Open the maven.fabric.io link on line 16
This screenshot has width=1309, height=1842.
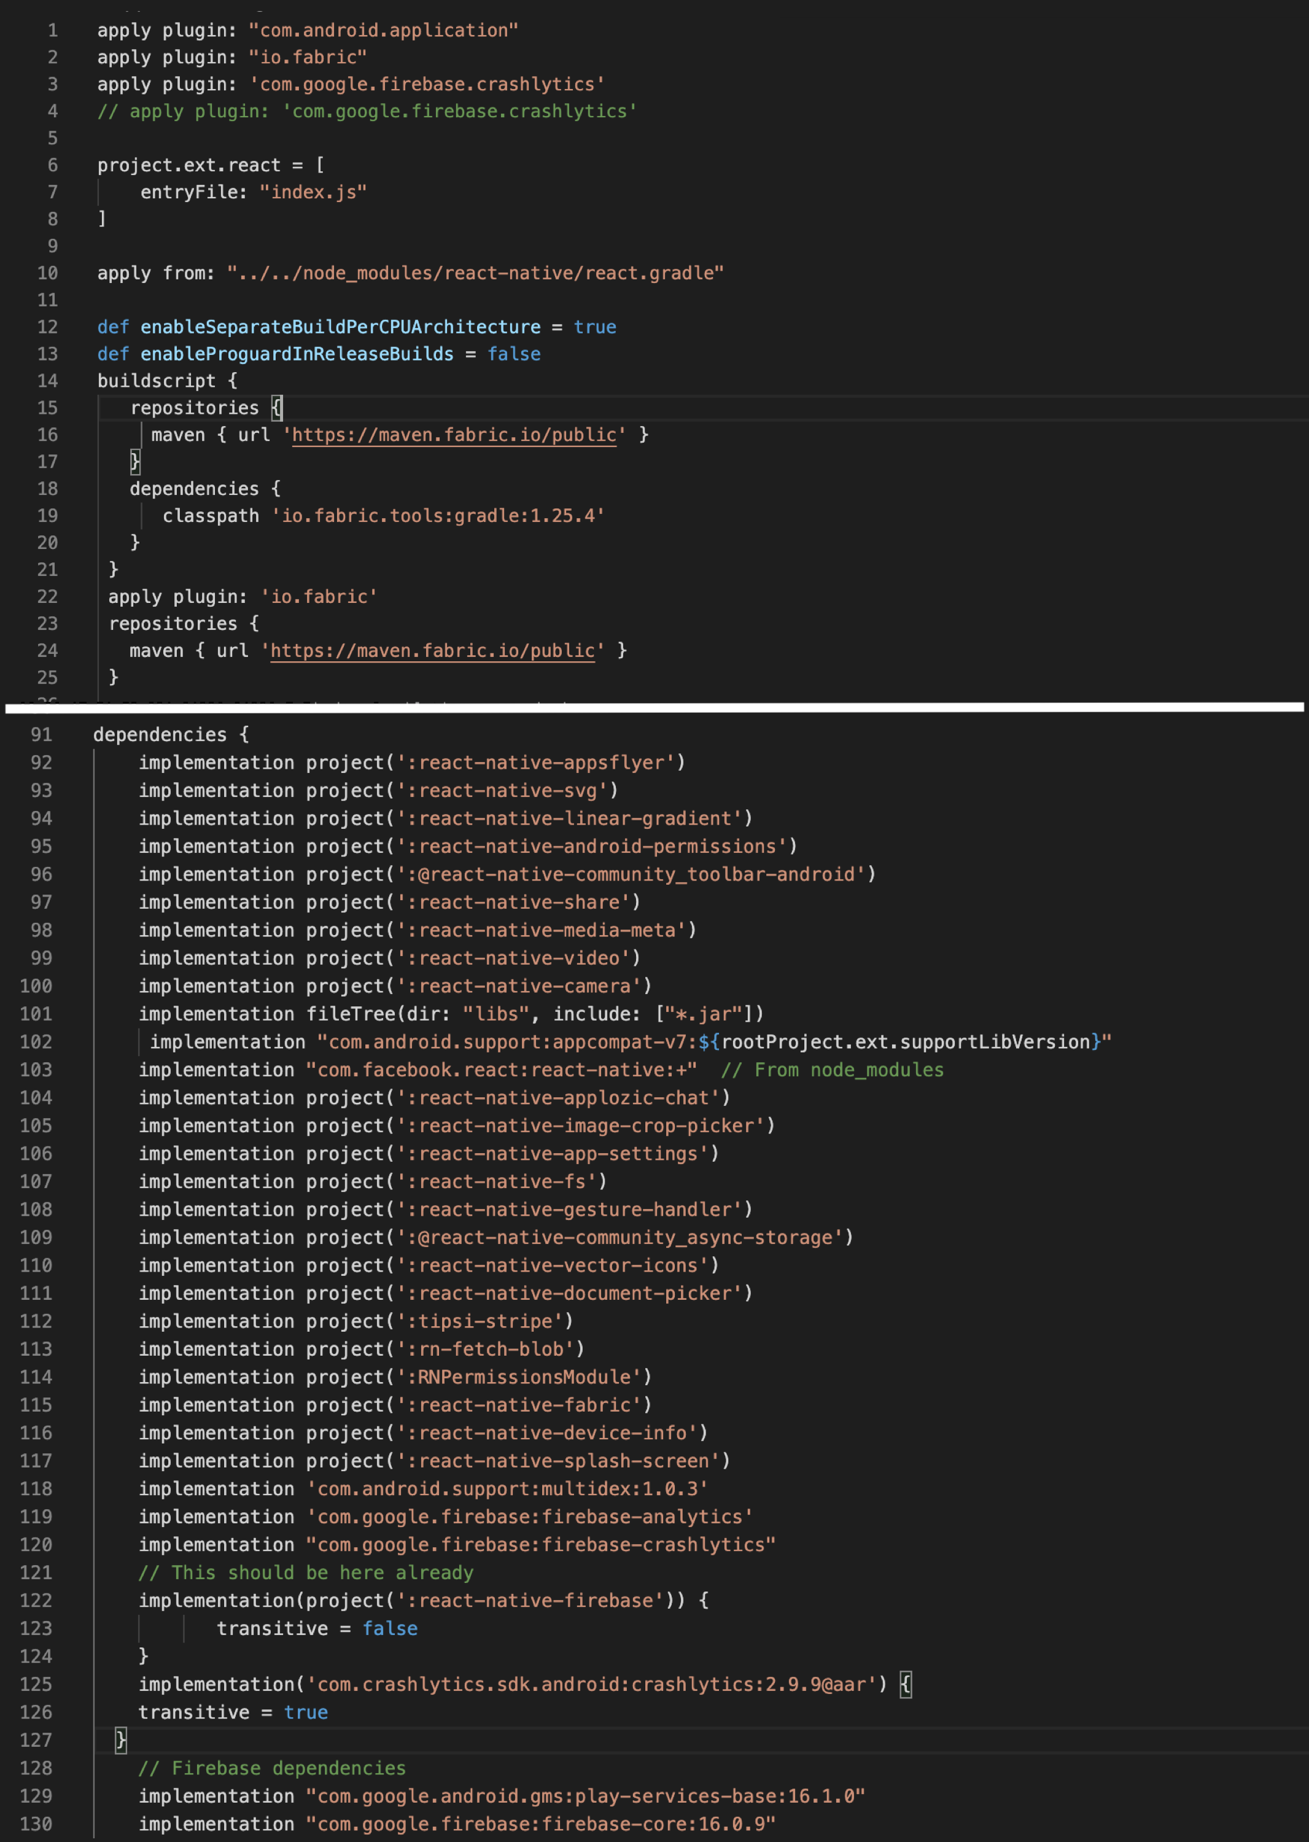click(454, 435)
